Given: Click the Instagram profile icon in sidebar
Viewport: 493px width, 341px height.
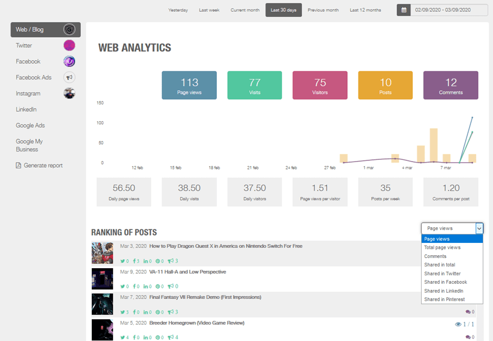Looking at the screenshot, I should [69, 93].
